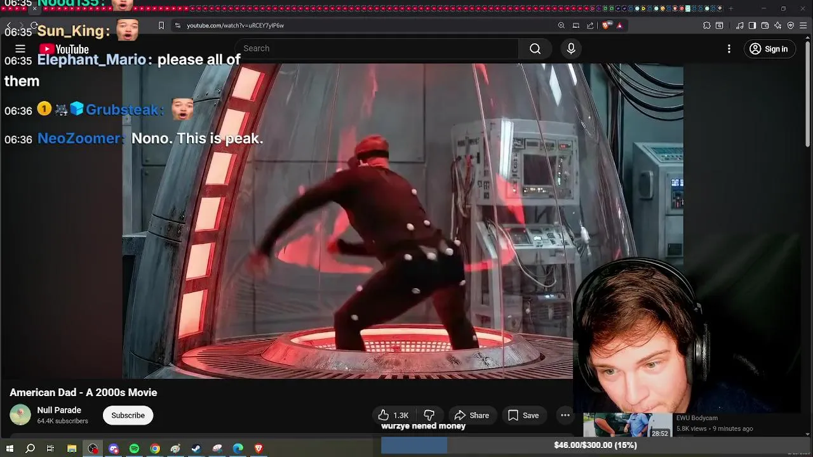Open the YouTube hamburger guide menu
This screenshot has height=457, width=813.
[20, 49]
